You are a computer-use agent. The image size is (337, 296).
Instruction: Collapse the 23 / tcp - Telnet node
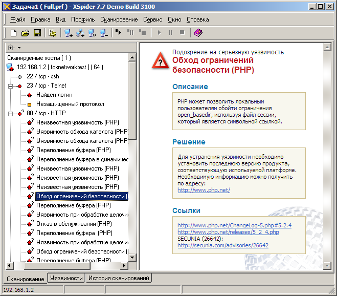[x=10, y=87]
